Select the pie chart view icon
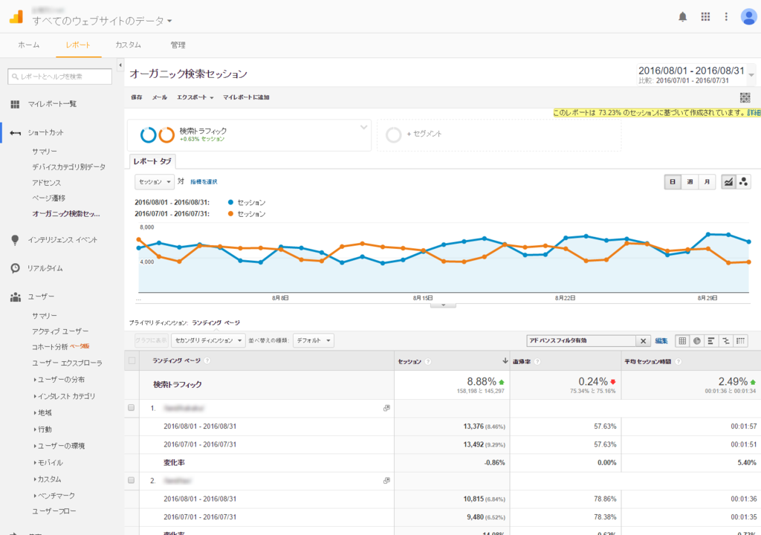Image resolution: width=761 pixels, height=535 pixels. click(697, 341)
